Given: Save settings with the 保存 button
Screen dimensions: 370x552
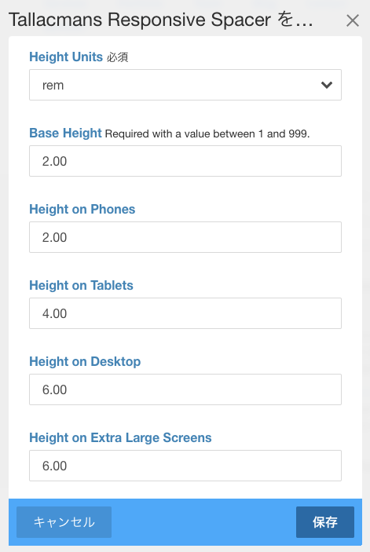Looking at the screenshot, I should tap(325, 522).
